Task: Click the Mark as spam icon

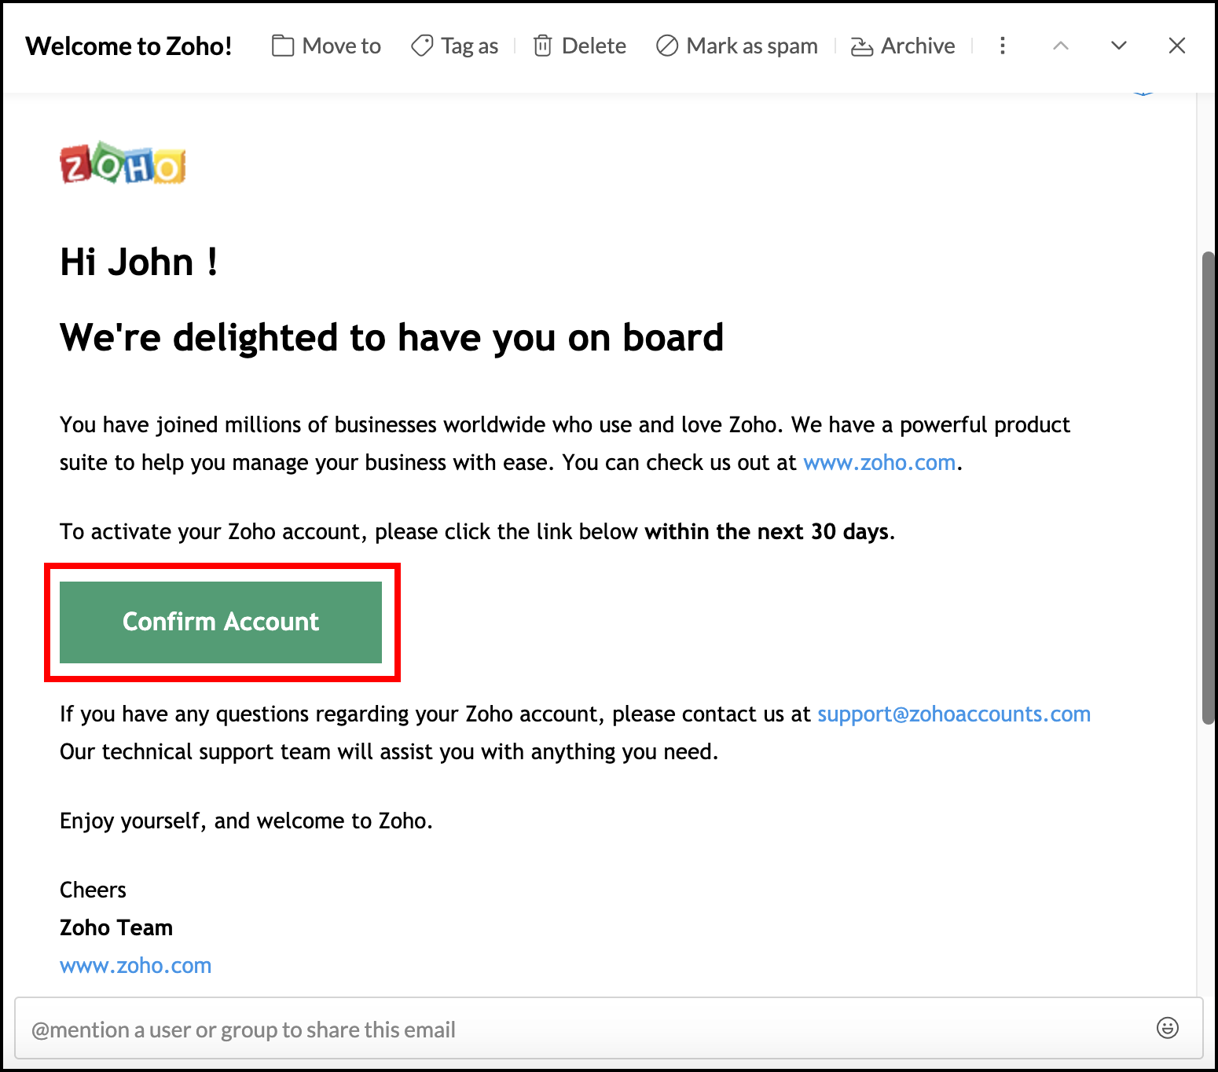Action: pos(667,46)
